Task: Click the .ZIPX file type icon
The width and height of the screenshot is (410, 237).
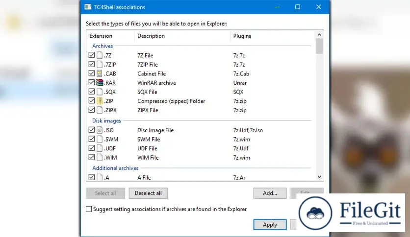Action: (x=100, y=110)
